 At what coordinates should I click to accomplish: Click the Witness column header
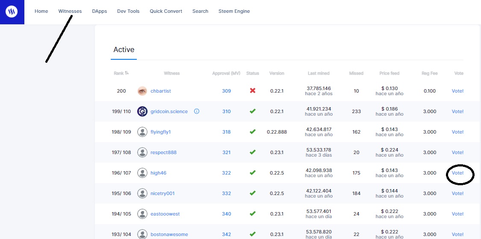point(171,73)
